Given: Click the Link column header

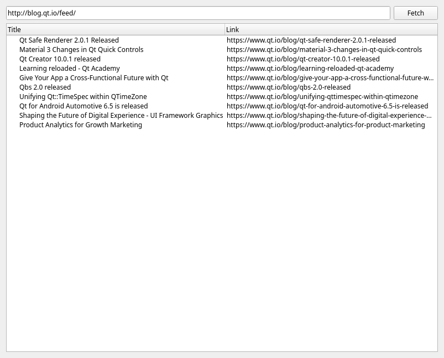Looking at the screenshot, I should [276, 29].
